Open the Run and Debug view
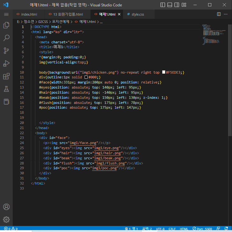Viewport: 232px width, 232px height. pyautogui.click(x=6, y=63)
